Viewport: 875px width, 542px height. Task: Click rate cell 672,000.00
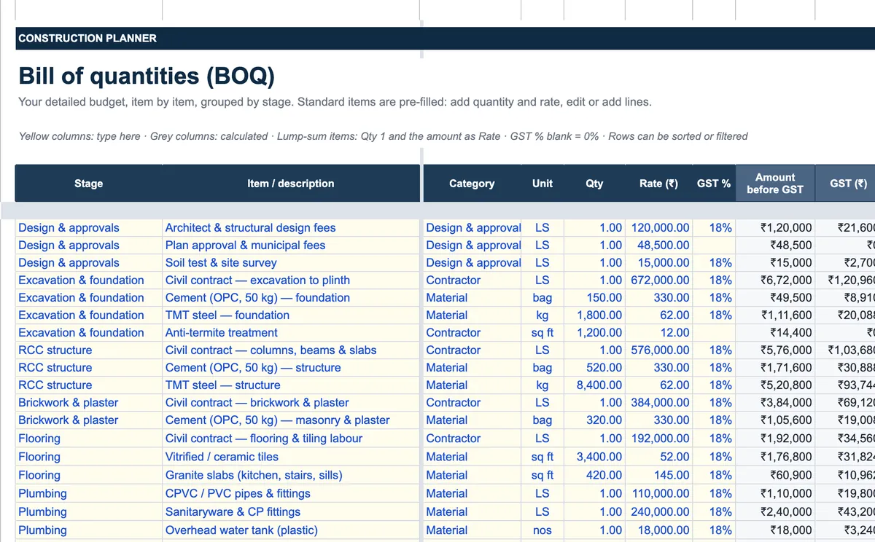coord(658,280)
